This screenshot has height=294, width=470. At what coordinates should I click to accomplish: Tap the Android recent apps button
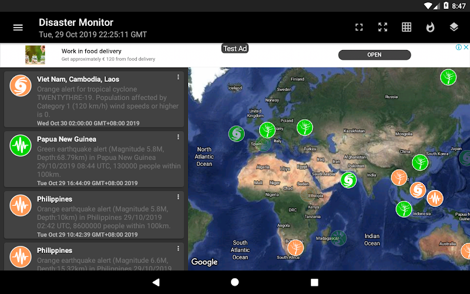click(x=314, y=282)
